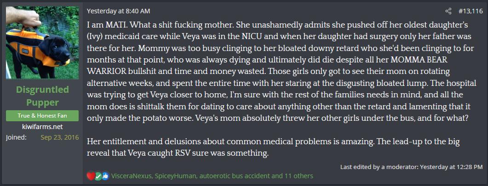Click the green checkmark reaction icon

tap(98, 176)
